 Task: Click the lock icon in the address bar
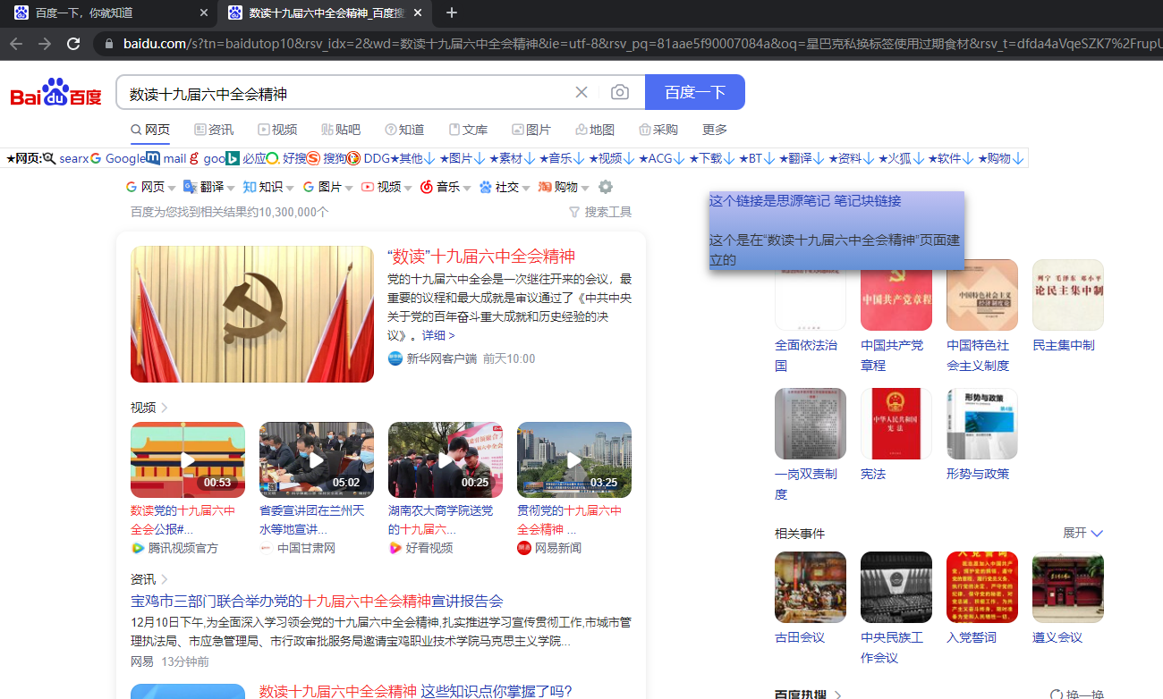pyautogui.click(x=108, y=43)
